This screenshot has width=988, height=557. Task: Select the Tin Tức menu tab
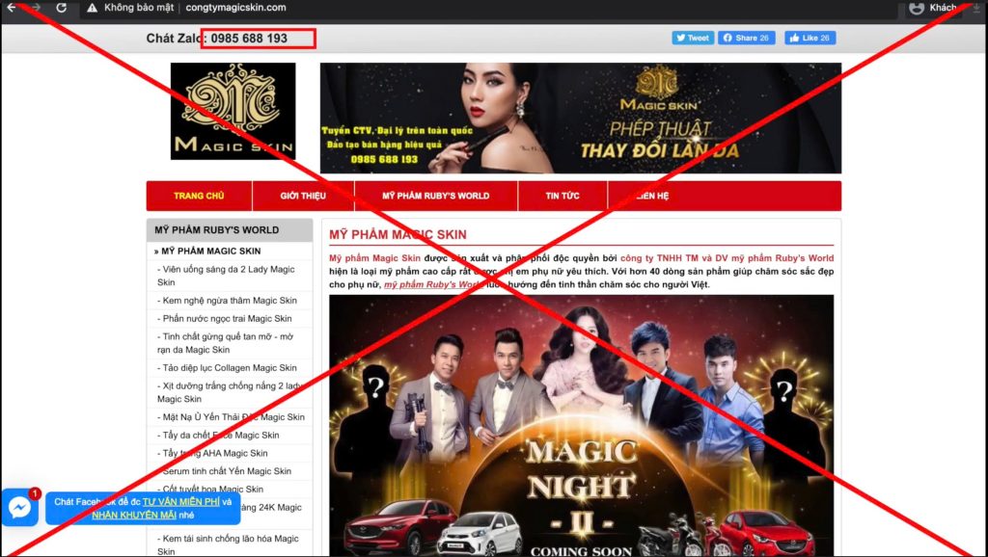pyautogui.click(x=563, y=196)
